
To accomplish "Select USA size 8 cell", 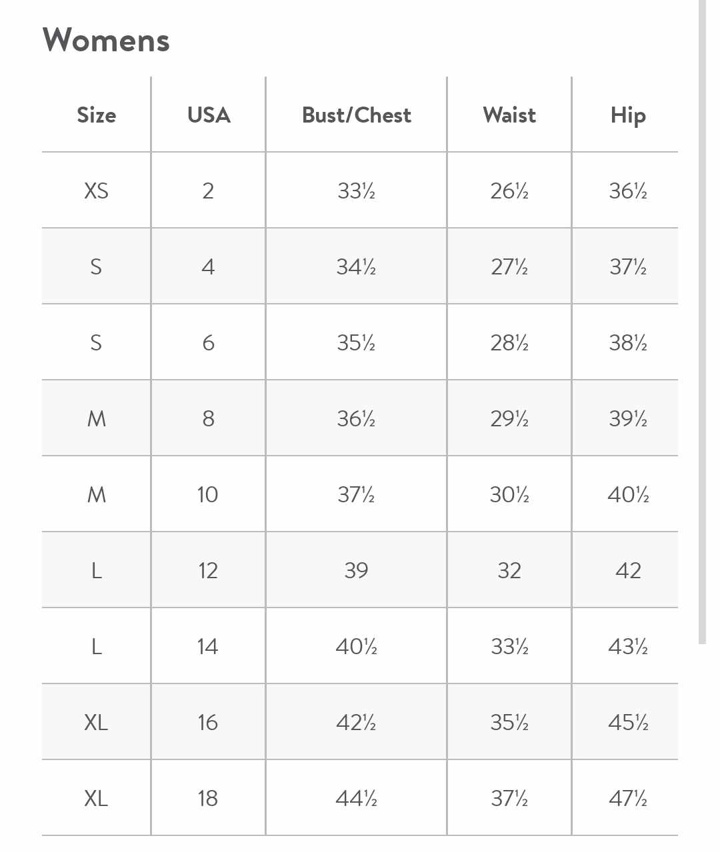I will 208,418.
